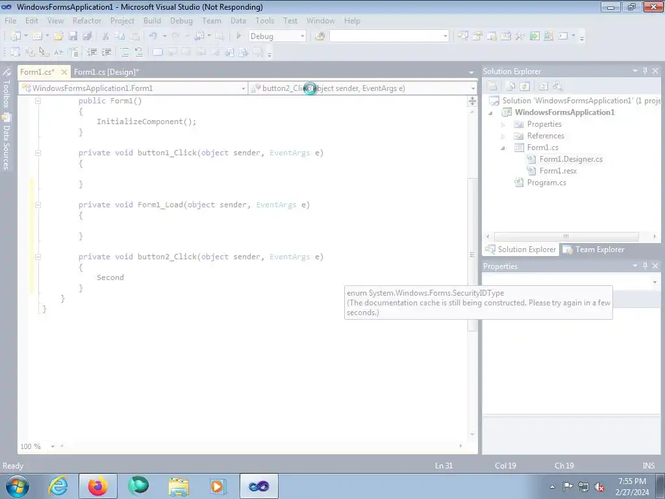Select the Solution Explorer bottom tab
665x499 pixels.
click(x=521, y=249)
